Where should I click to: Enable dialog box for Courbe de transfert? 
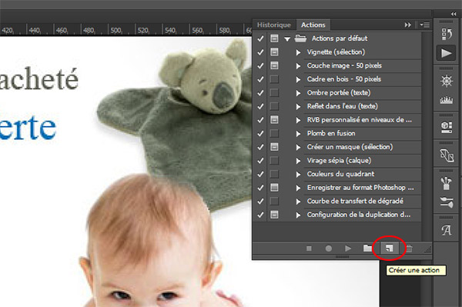(x=274, y=201)
